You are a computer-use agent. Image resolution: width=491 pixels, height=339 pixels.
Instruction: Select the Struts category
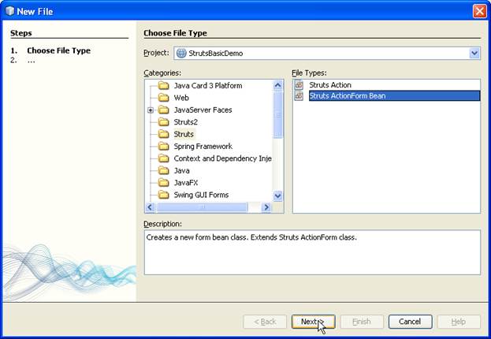point(184,134)
